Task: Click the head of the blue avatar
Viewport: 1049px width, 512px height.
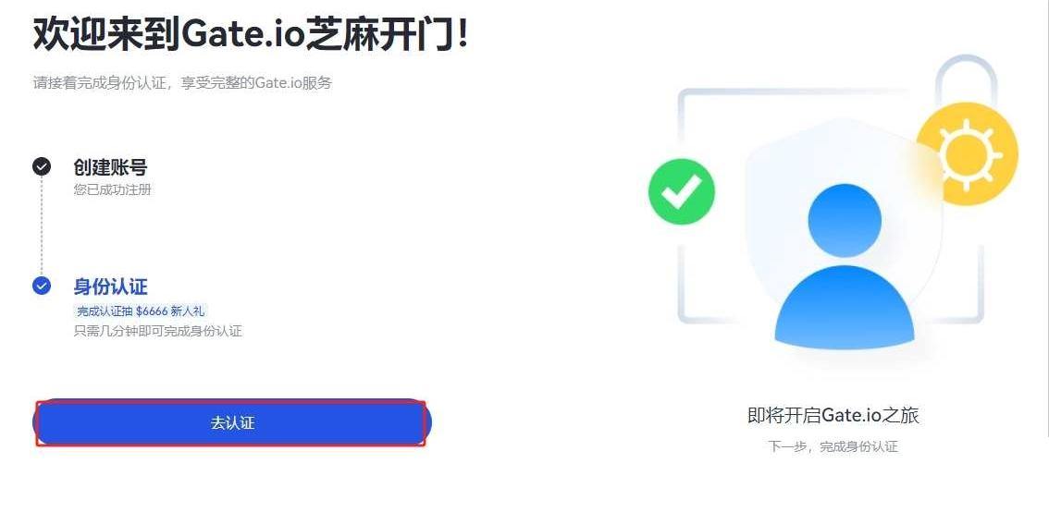Action: pos(844,220)
